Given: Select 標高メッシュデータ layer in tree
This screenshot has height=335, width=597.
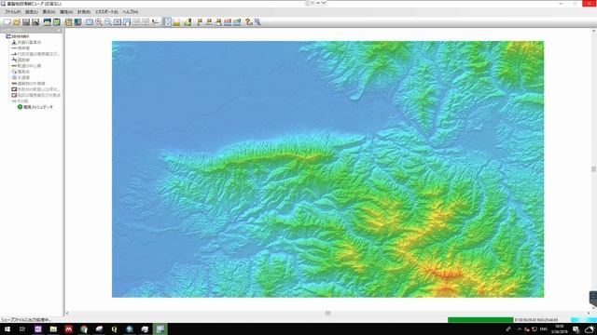Looking at the screenshot, I should pos(38,107).
